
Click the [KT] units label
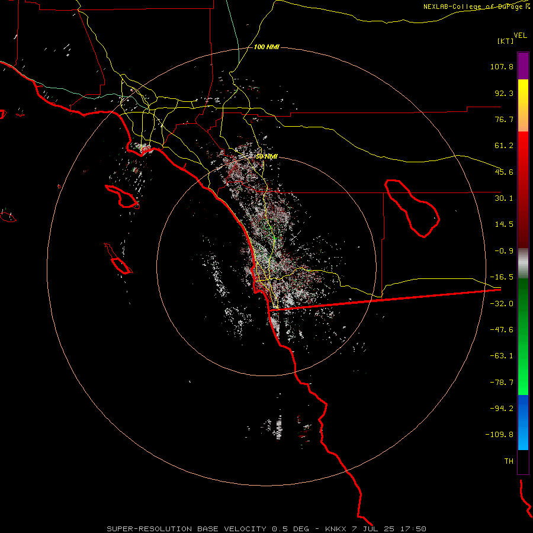(x=506, y=41)
